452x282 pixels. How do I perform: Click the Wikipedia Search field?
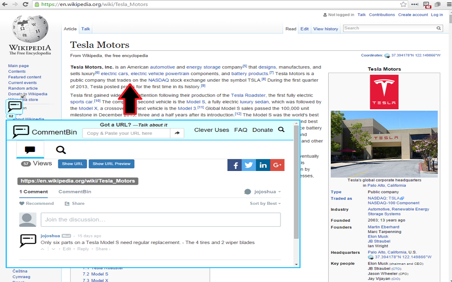(x=389, y=28)
